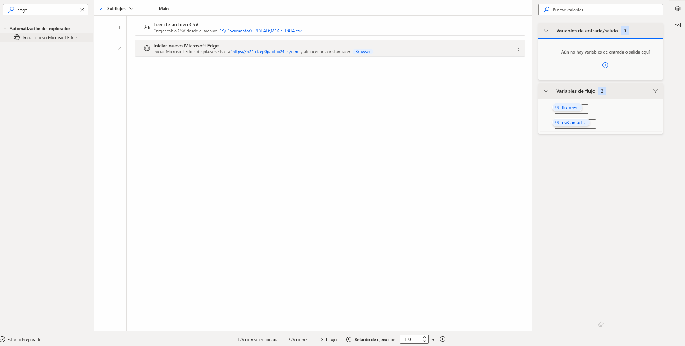Image resolution: width=685 pixels, height=346 pixels.
Task: Open the bitrix24 URL link in step 2
Action: tap(265, 52)
